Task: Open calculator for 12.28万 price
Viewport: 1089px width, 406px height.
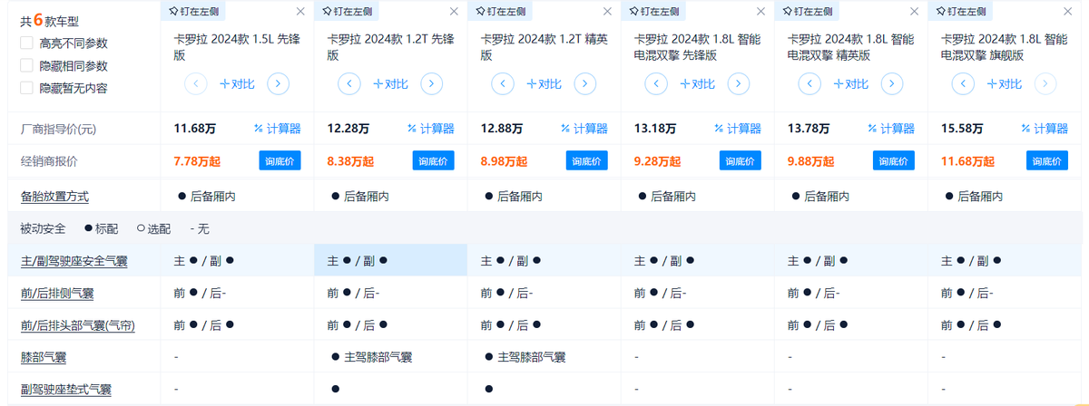Action: click(x=431, y=129)
